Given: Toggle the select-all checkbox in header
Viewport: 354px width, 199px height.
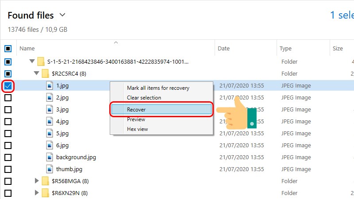Looking at the screenshot, I should click(8, 49).
